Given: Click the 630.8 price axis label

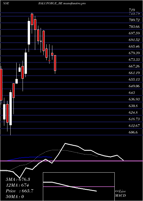Looking at the screenshot, I should point(133,106).
